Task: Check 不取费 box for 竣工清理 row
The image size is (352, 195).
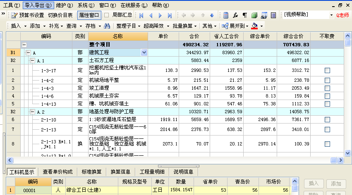Action: tap(327, 88)
